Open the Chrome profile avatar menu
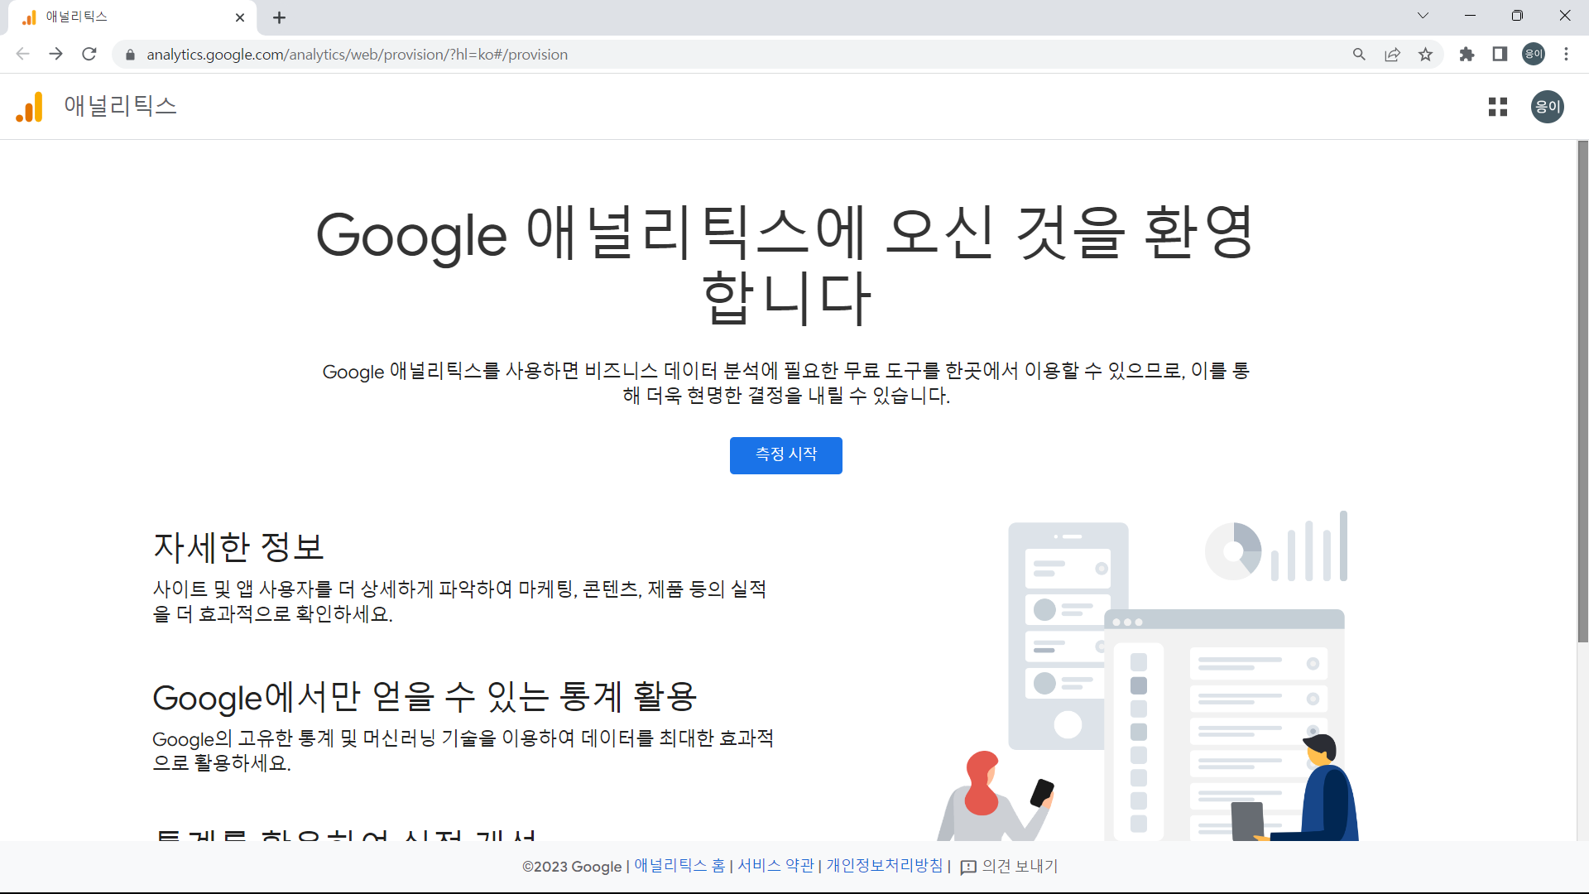The image size is (1589, 894). point(1533,54)
